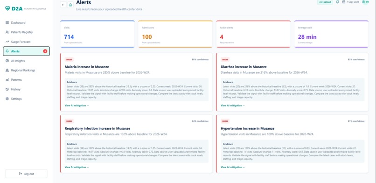Click the Patients Registry people icon
376x183 pixels.
pyautogui.click(x=7, y=32)
